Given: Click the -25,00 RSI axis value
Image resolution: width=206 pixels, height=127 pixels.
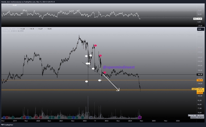Looking at the screenshot, I should click(x=200, y=26).
